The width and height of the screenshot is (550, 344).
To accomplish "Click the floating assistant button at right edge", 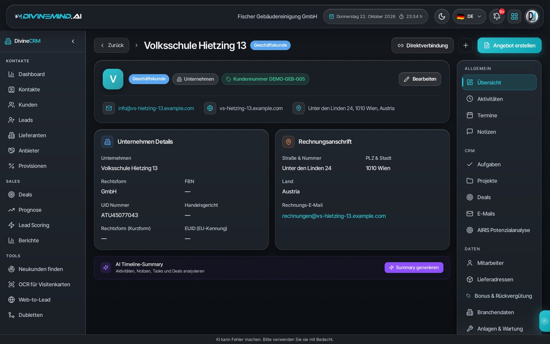I will 544,321.
